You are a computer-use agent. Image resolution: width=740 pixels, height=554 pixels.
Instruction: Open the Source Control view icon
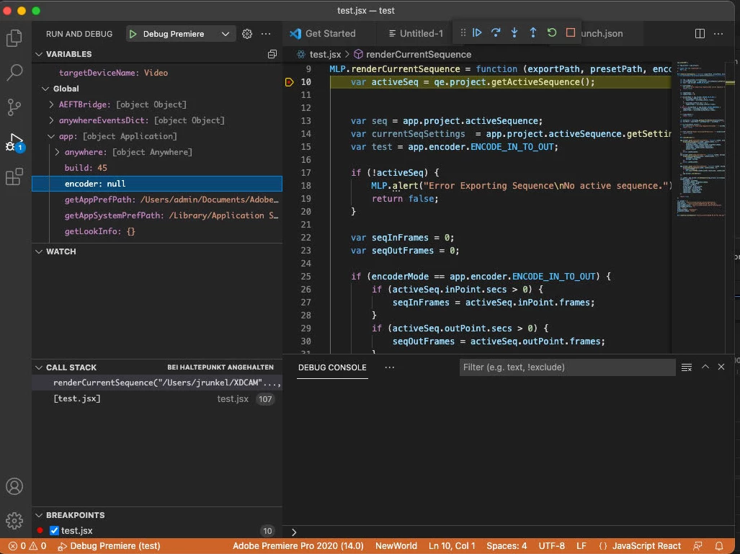click(x=14, y=107)
